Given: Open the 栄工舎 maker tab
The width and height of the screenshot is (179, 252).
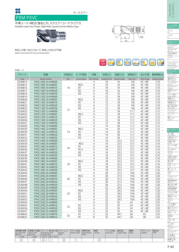Looking at the screenshot, I should pyautogui.click(x=173, y=161).
